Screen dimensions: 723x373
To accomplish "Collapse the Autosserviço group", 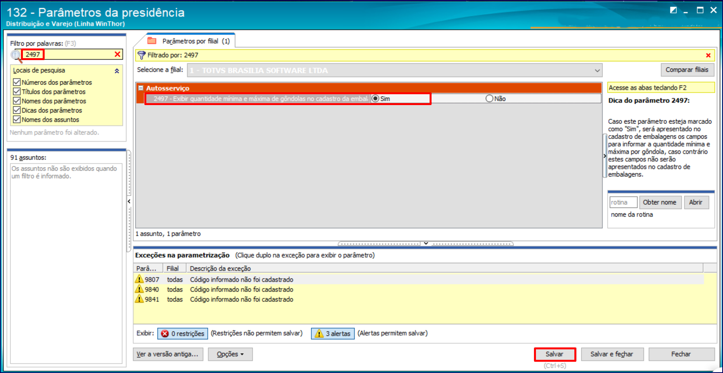I will point(141,88).
